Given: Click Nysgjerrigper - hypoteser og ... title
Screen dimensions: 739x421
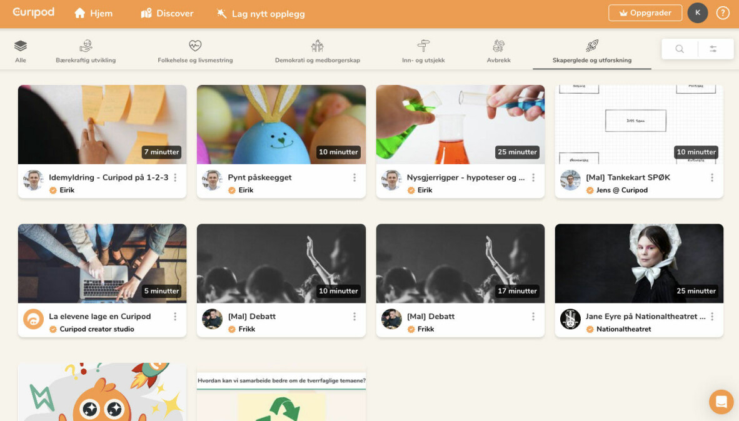Looking at the screenshot, I should pos(466,177).
